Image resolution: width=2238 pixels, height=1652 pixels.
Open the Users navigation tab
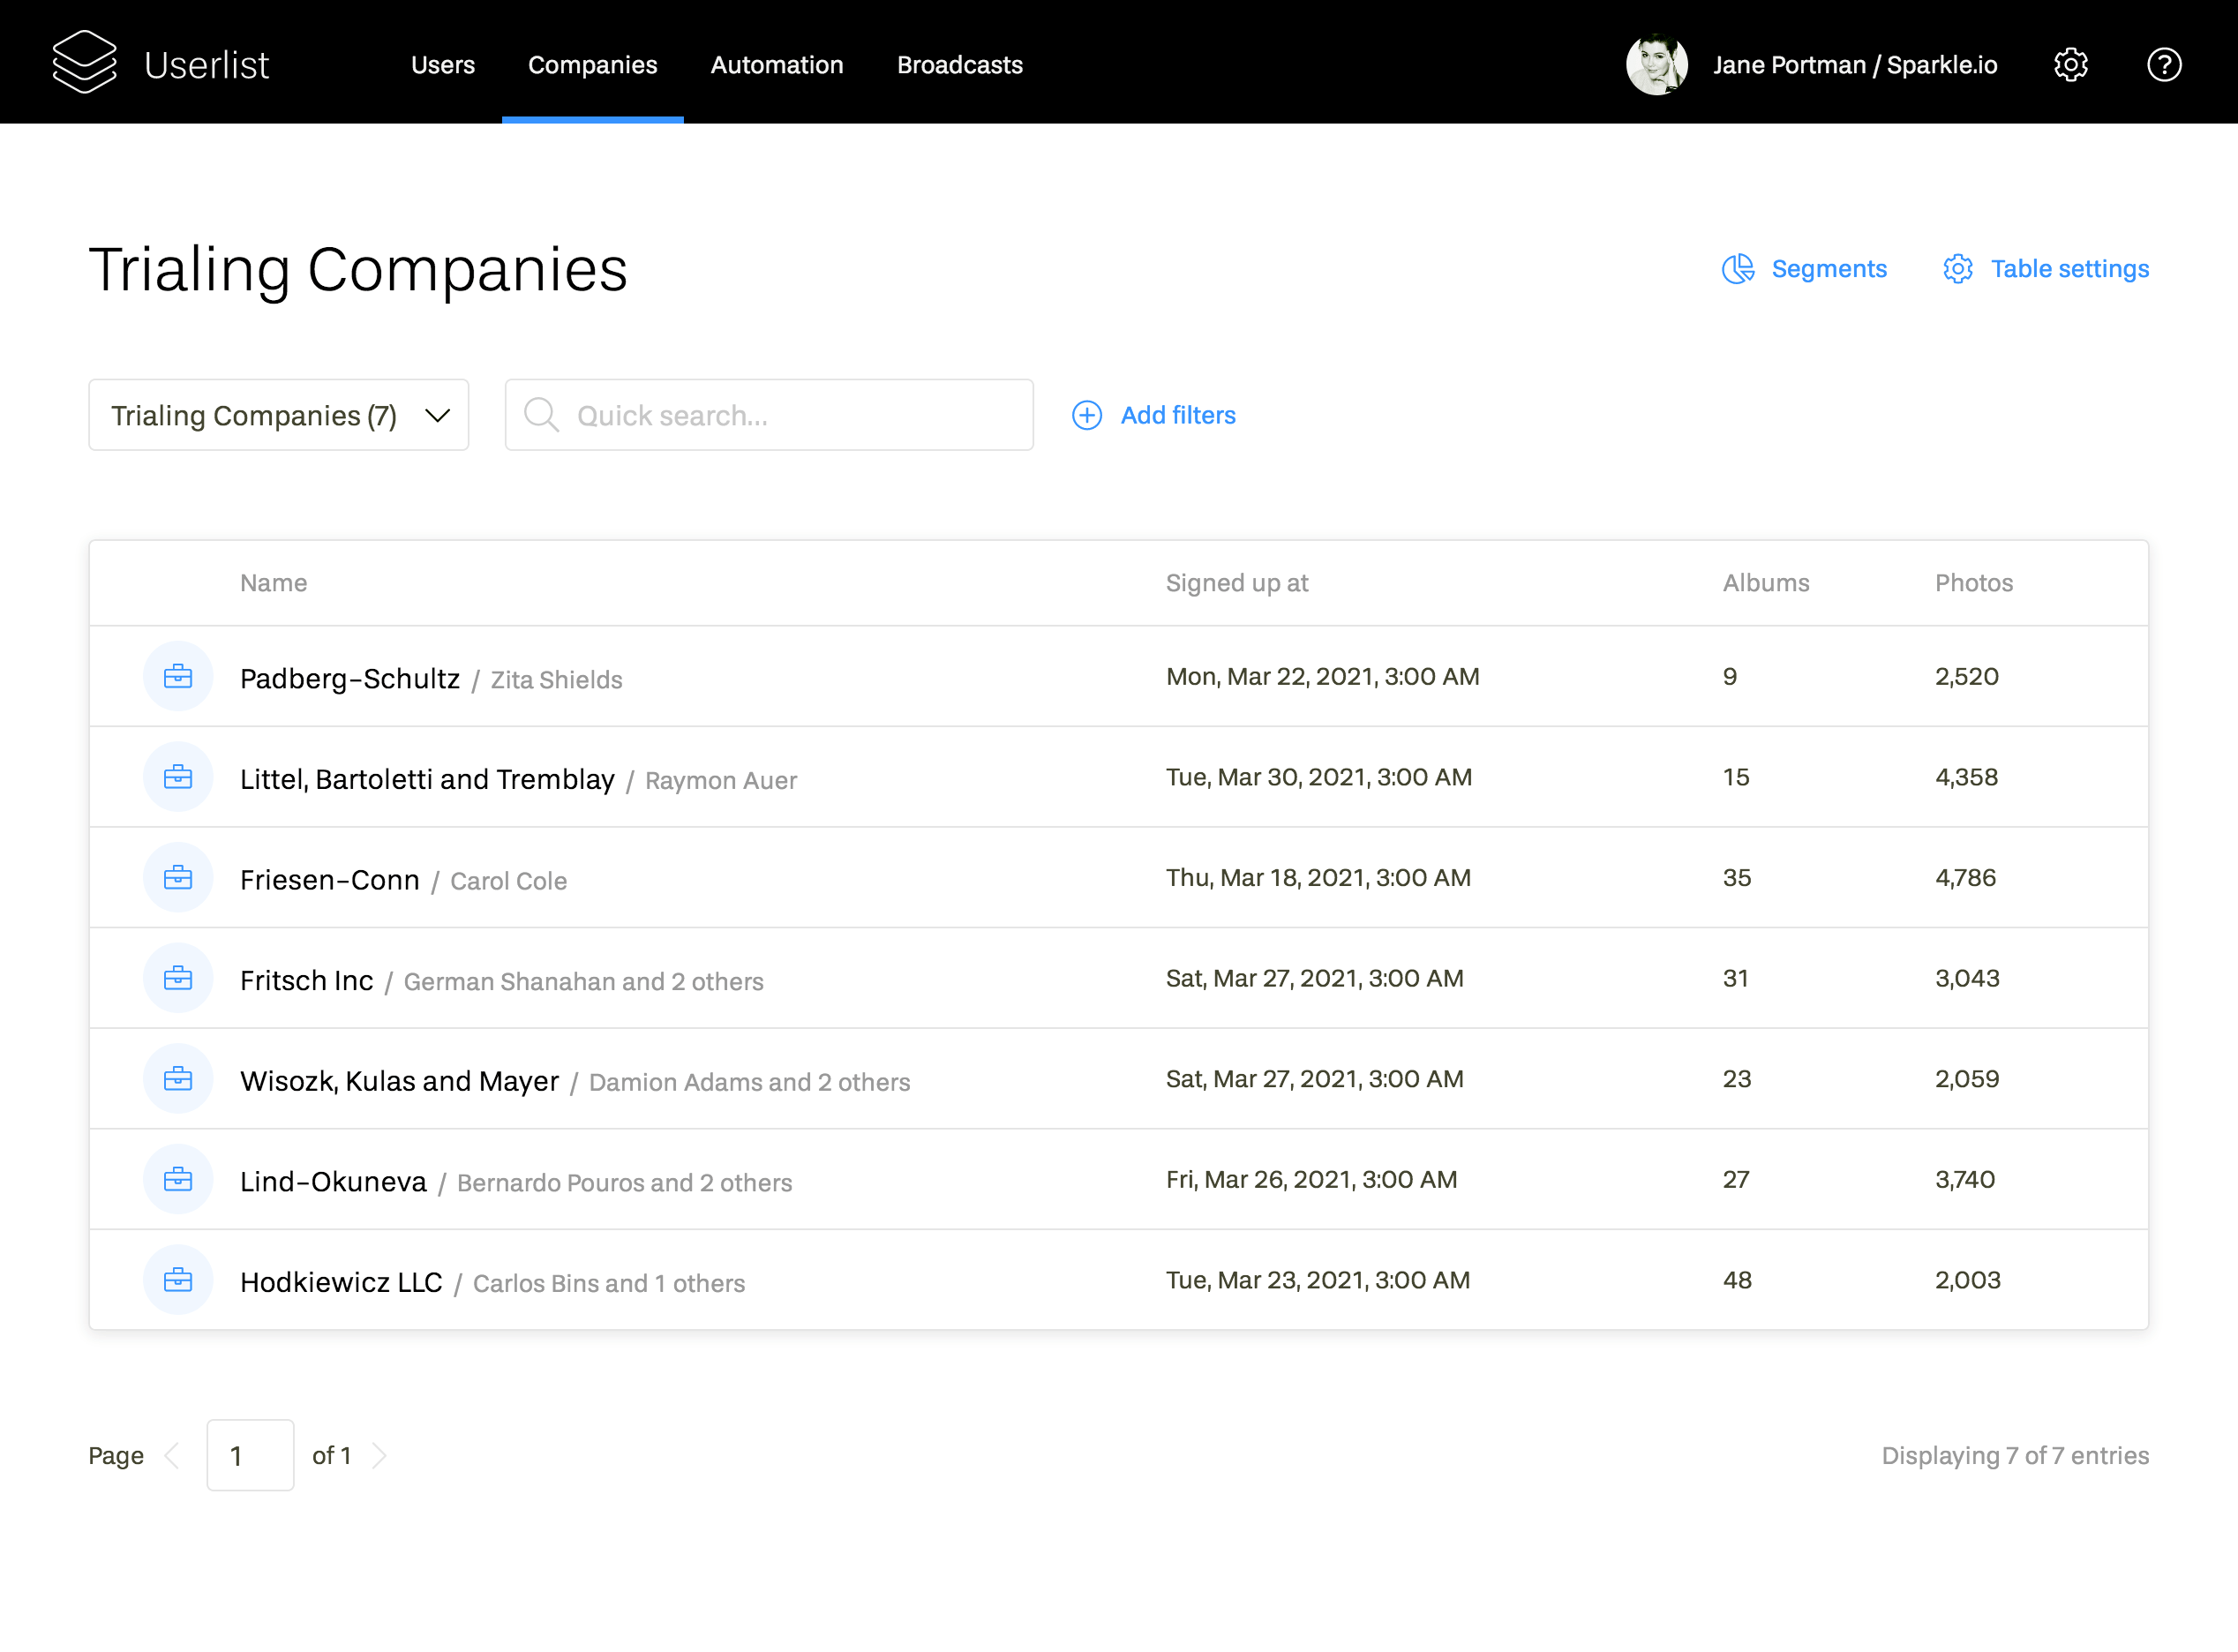pos(442,65)
